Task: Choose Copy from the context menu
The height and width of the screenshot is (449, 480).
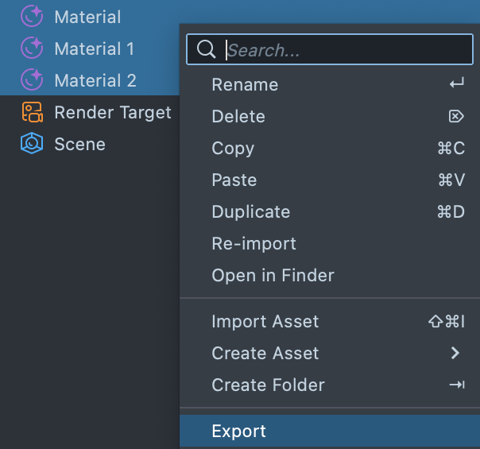Action: [x=233, y=148]
